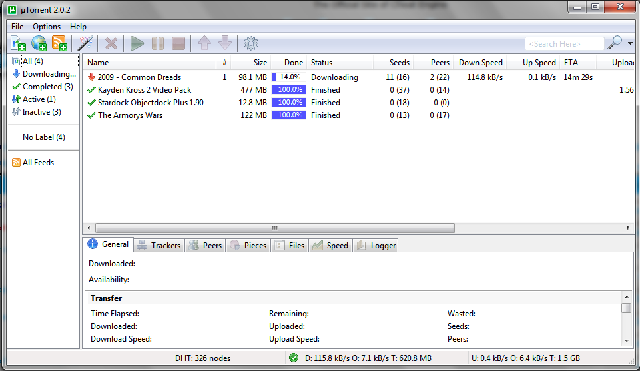Click the Transfer panel scroll down arrow

pos(627,341)
